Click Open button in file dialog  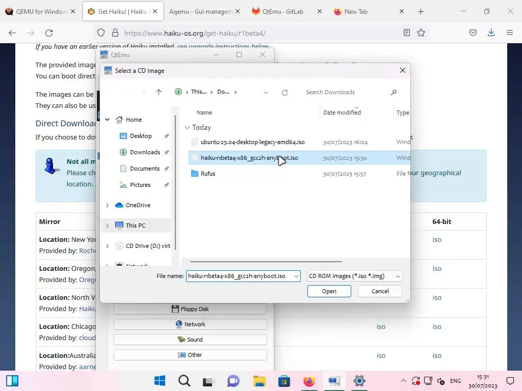click(x=329, y=291)
